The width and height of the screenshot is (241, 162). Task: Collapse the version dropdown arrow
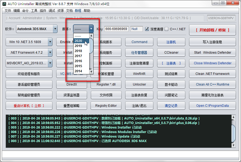91,29
